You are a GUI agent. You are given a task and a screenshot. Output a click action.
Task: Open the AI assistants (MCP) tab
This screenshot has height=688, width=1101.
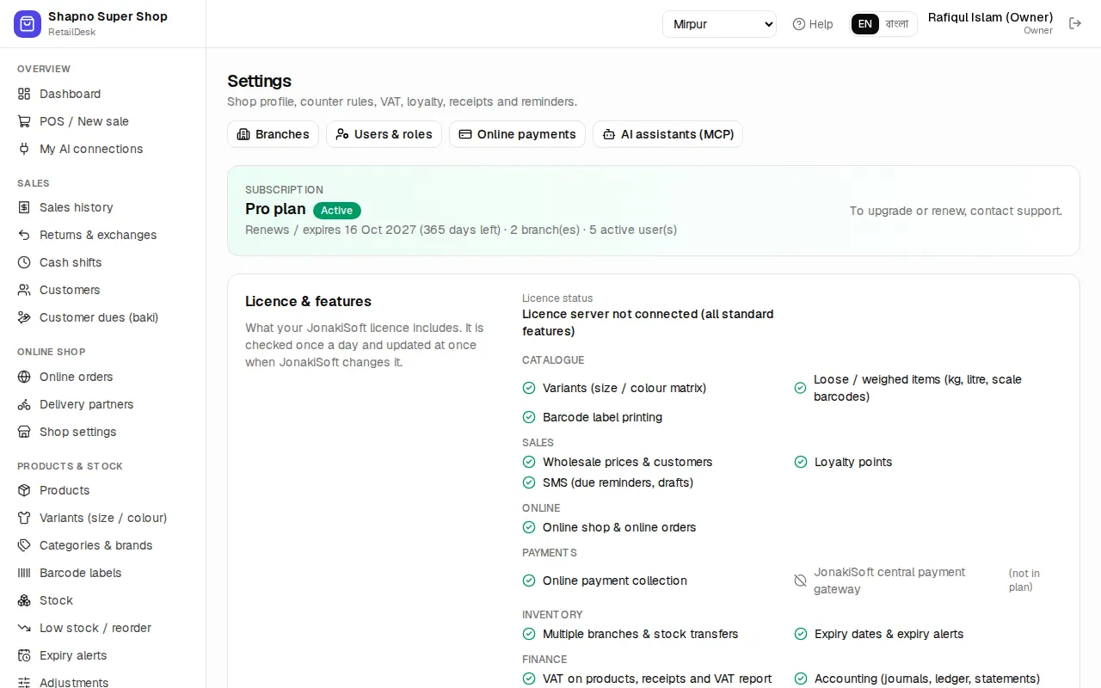coord(667,134)
